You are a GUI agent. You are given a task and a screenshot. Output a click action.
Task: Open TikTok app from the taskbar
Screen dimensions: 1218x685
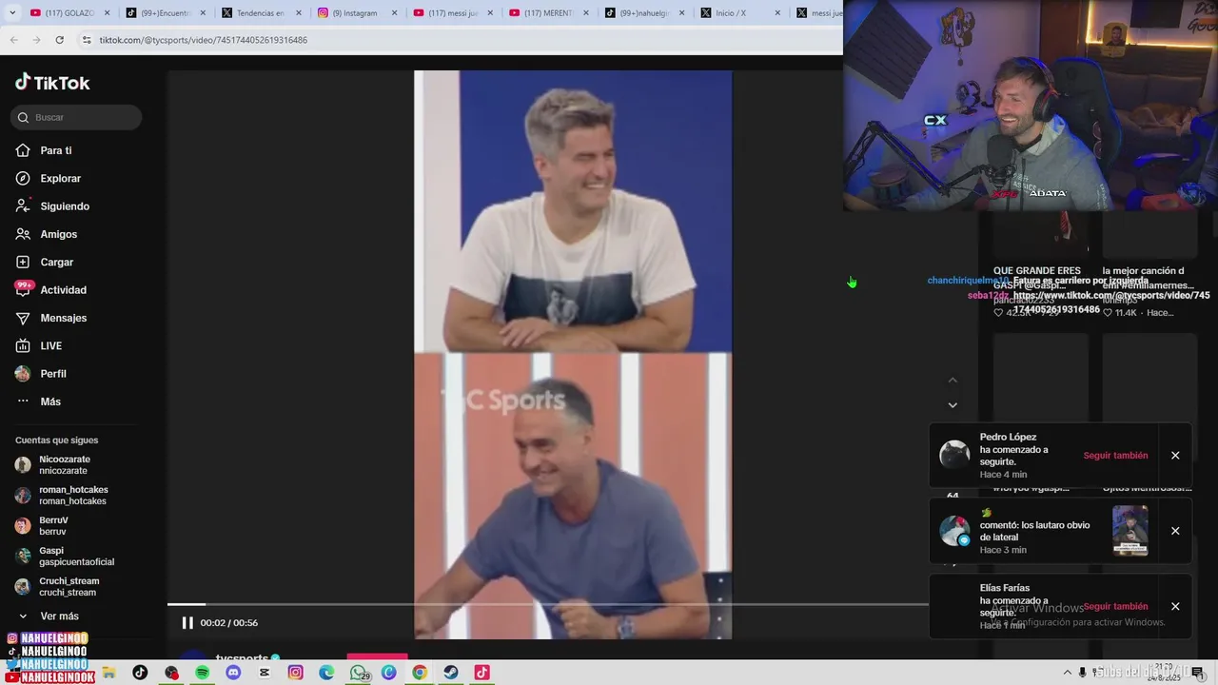click(140, 673)
